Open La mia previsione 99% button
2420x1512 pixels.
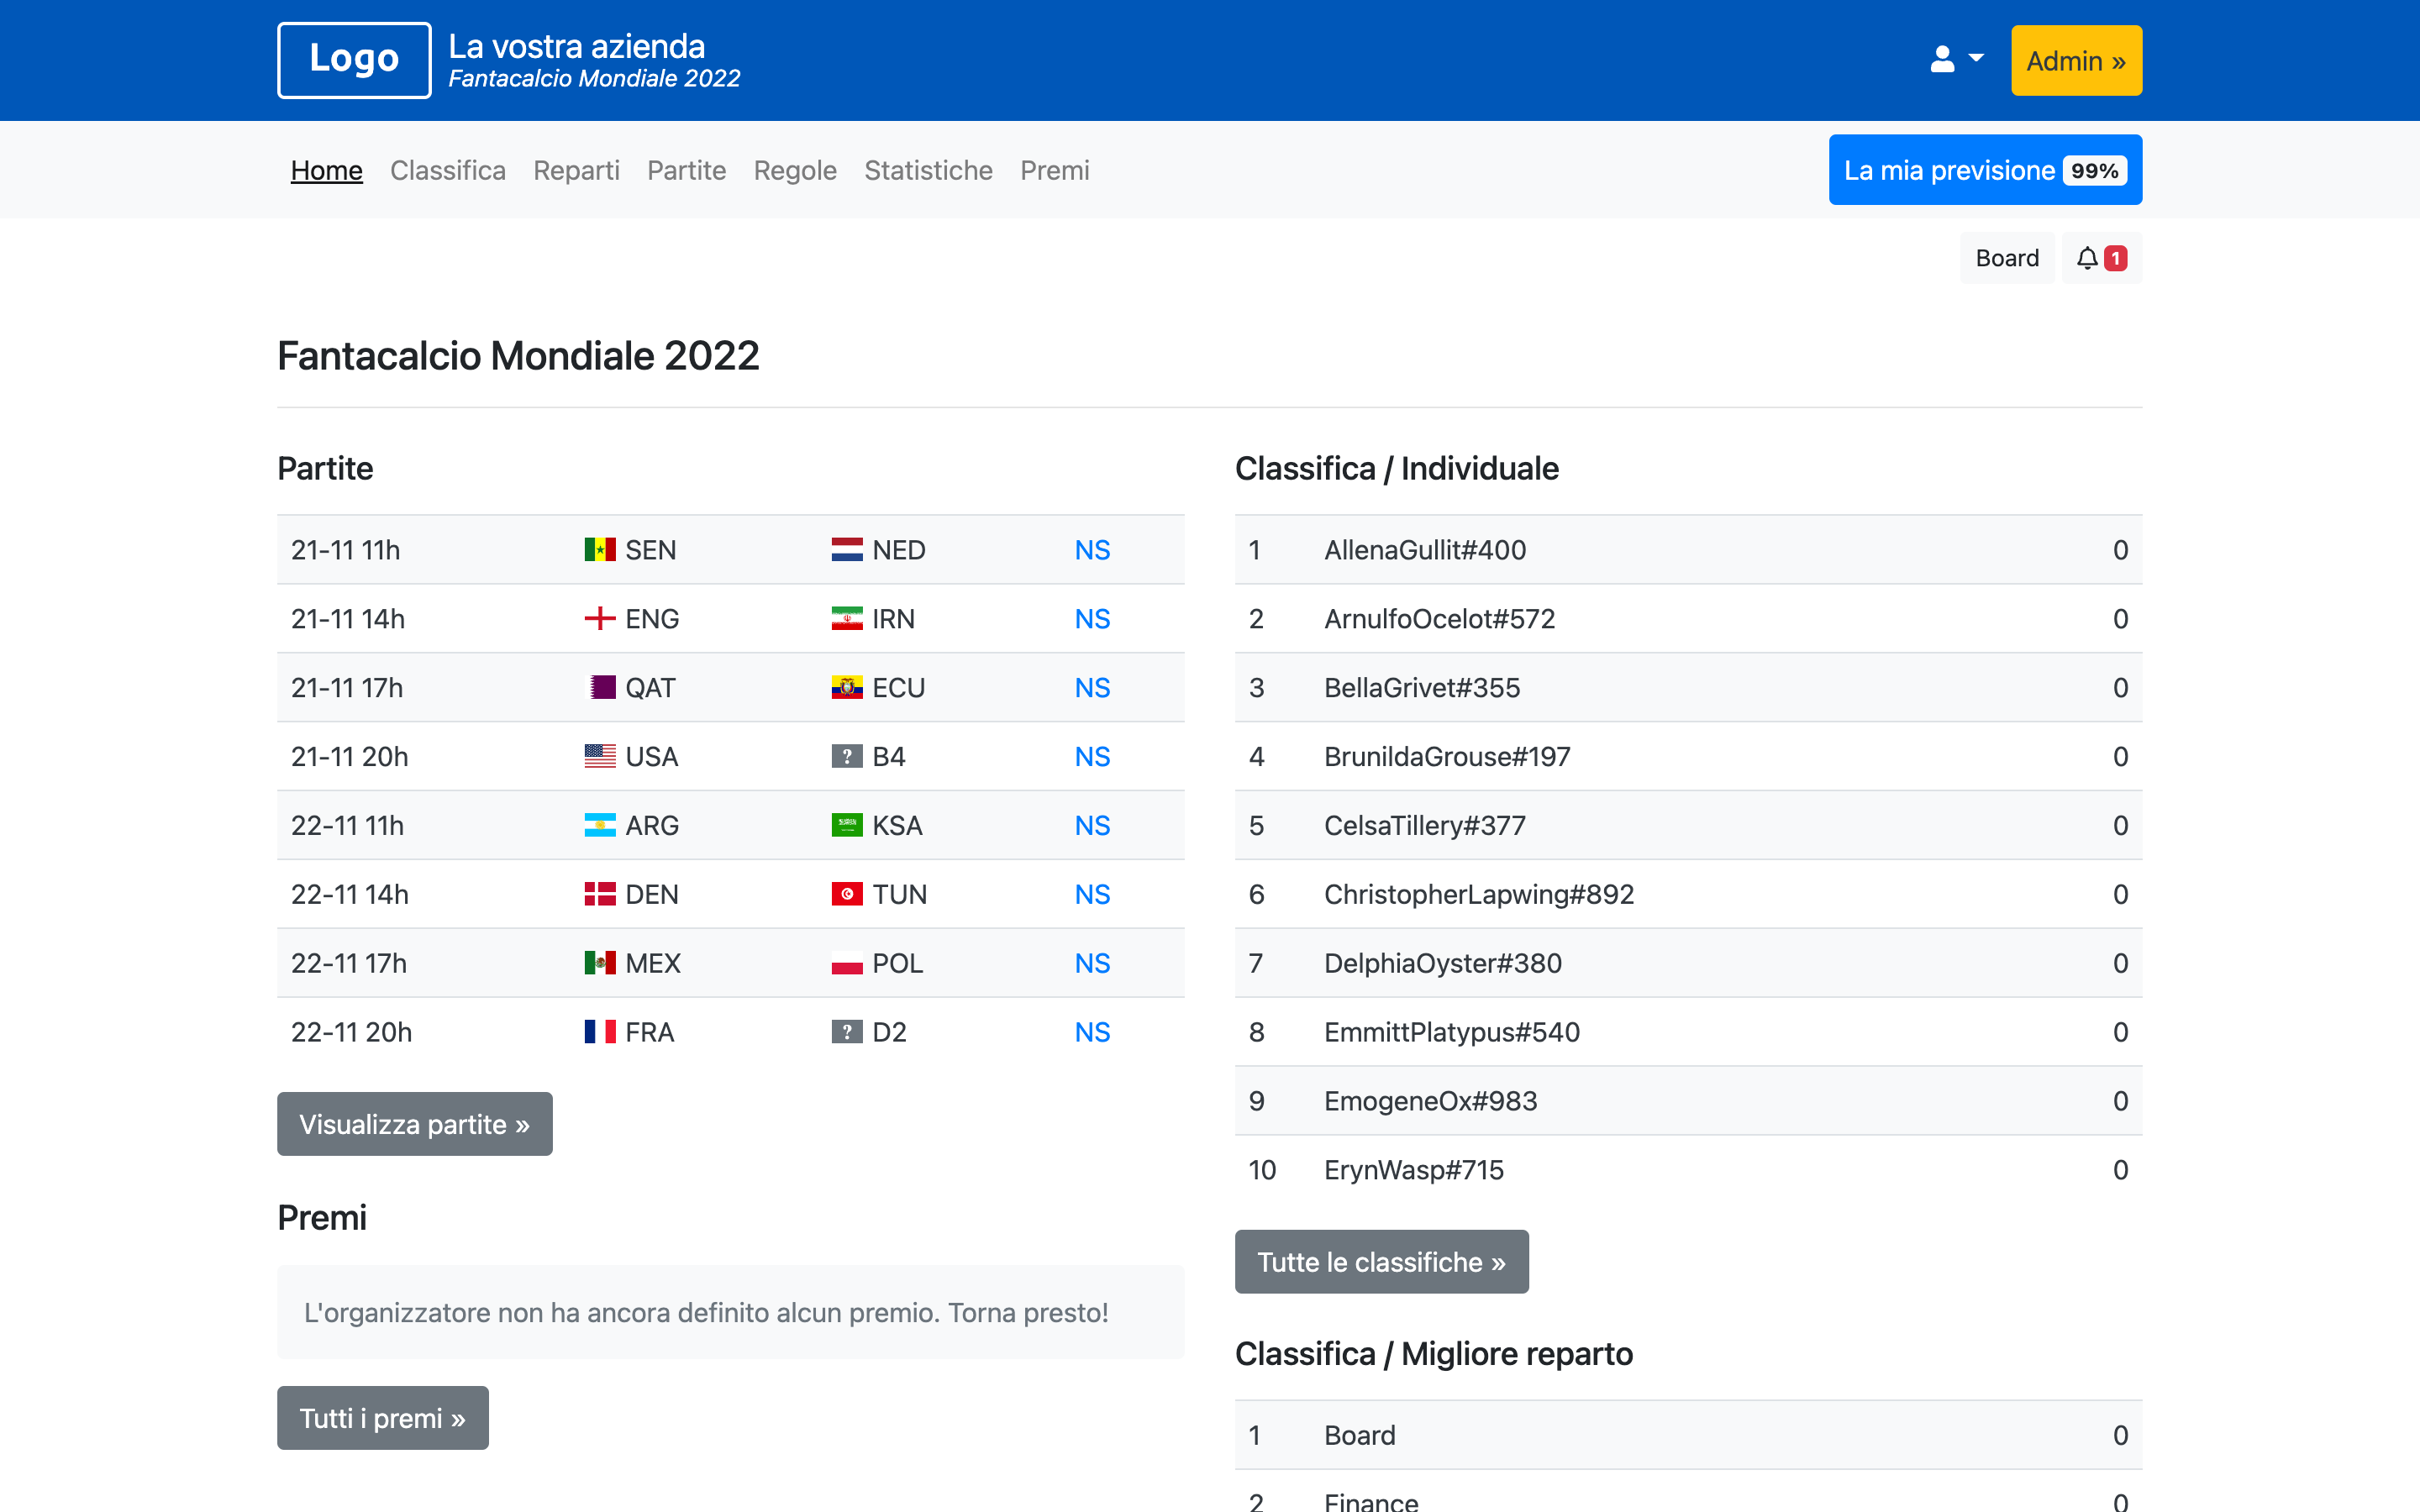(x=1984, y=170)
